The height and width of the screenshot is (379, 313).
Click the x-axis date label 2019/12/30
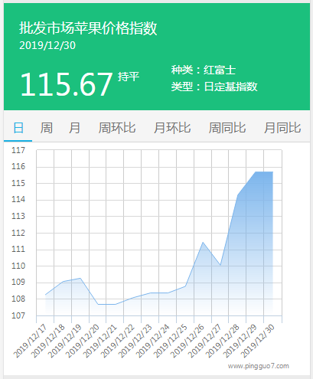point(258,341)
